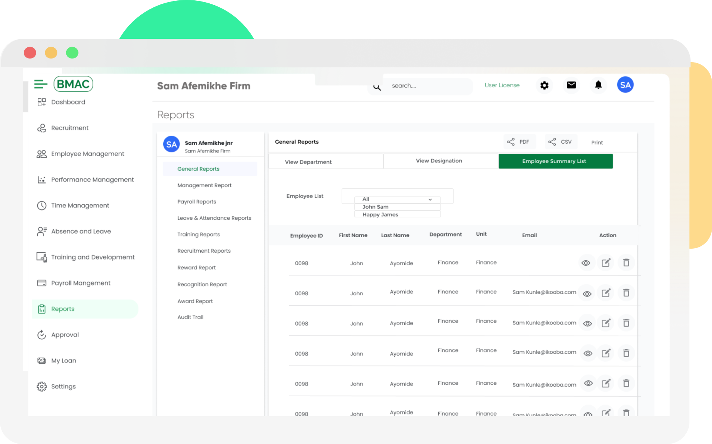Click eye icon in third table row

pos(587,324)
